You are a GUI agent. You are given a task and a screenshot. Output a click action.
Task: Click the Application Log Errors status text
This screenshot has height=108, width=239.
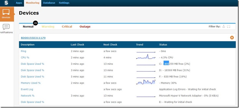(x=187, y=89)
